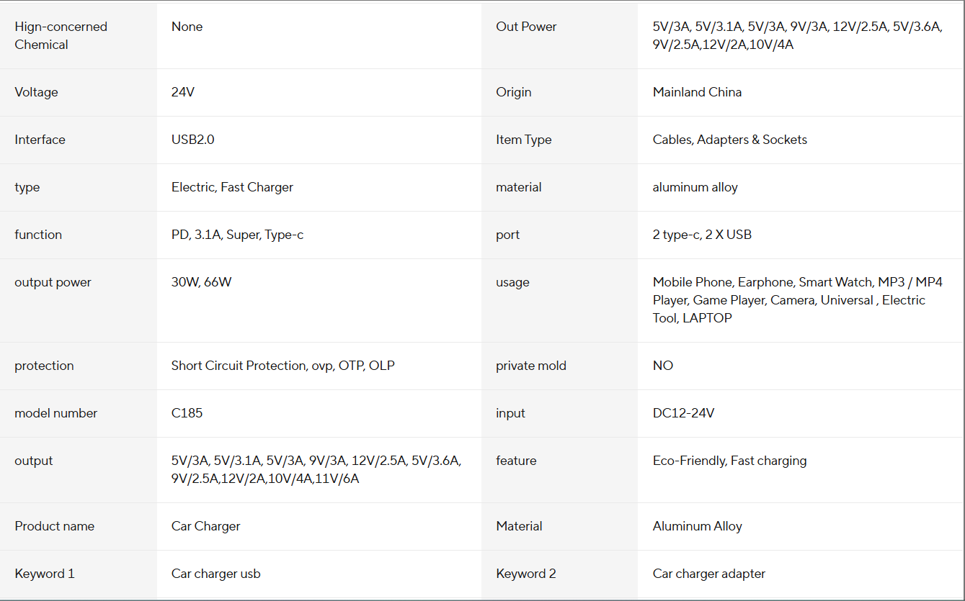Click the "24V" voltage value
The image size is (965, 601).
point(183,92)
